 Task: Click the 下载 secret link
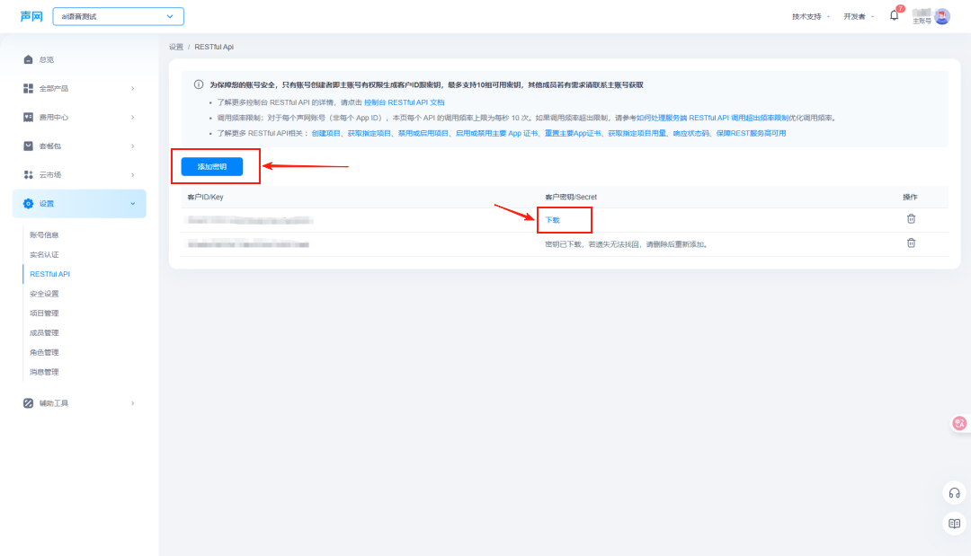552,220
